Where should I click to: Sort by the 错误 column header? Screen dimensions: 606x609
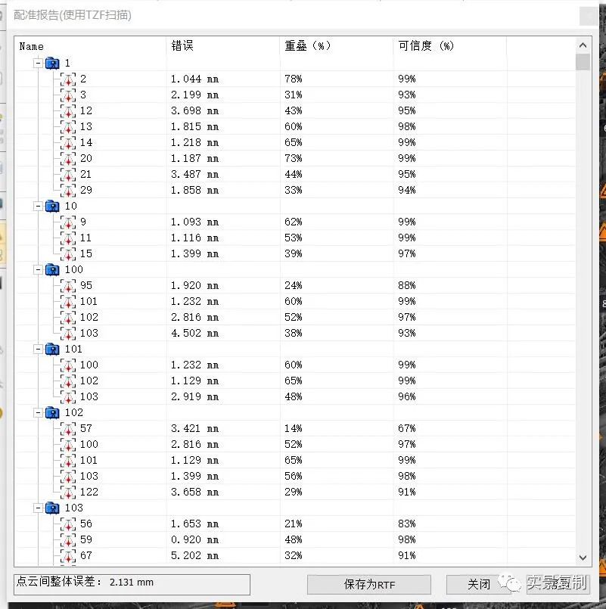222,46
